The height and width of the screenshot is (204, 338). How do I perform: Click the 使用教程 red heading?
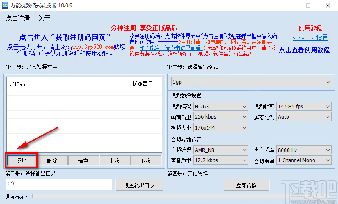(310, 28)
